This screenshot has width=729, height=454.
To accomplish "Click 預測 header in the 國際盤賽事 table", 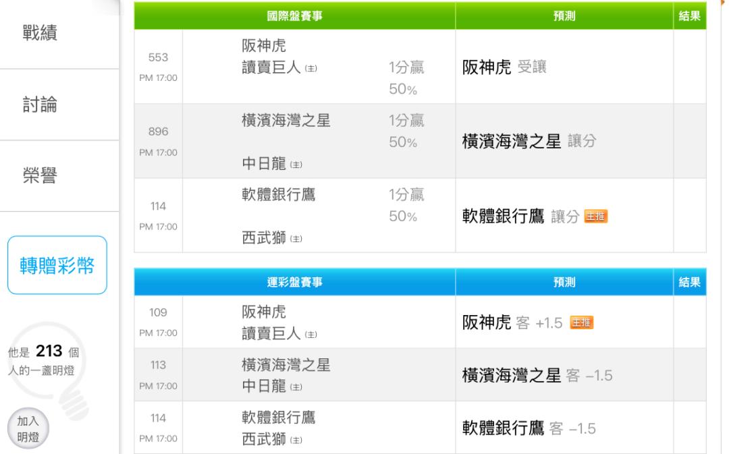I will click(x=564, y=16).
